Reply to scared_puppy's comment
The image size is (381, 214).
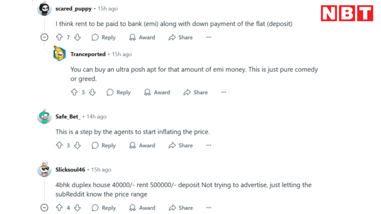point(104,37)
